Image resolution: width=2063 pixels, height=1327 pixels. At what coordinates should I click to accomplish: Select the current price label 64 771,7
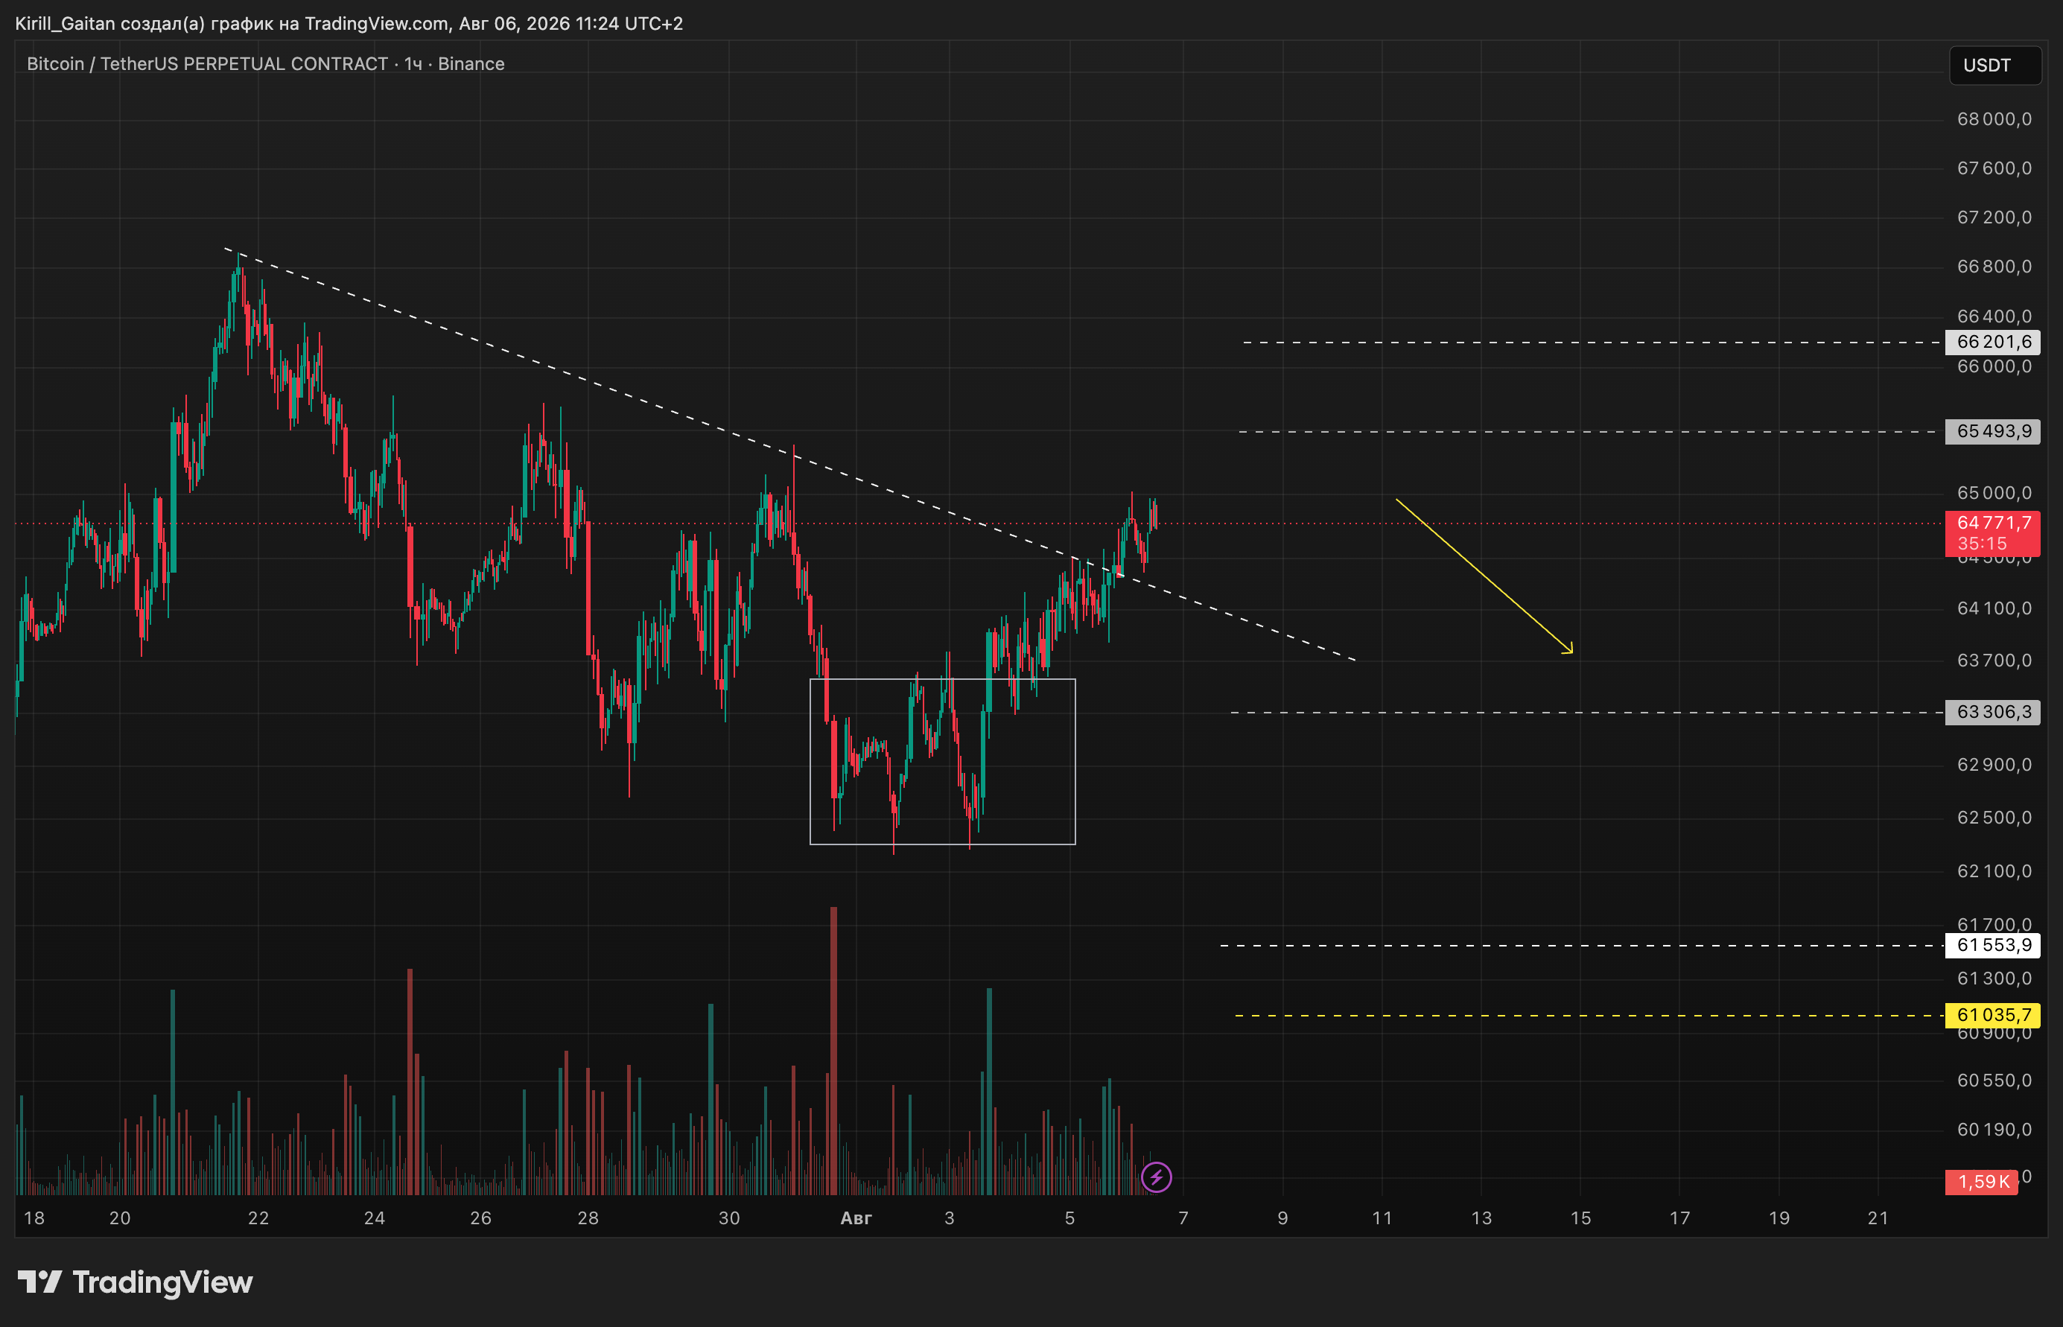click(x=1992, y=532)
